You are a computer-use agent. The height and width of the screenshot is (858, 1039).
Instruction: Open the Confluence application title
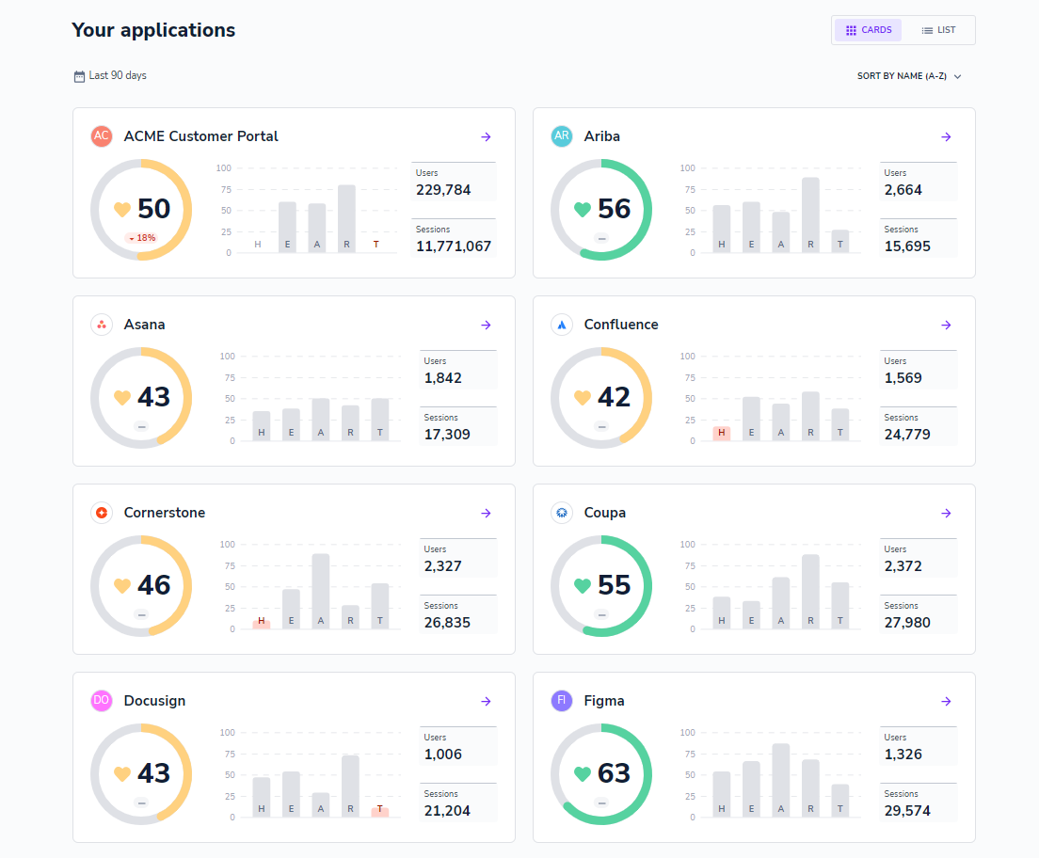pyautogui.click(x=621, y=325)
